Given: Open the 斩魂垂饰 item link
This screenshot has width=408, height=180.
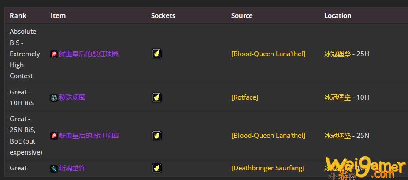Looking at the screenshot, I should pyautogui.click(x=72, y=168).
